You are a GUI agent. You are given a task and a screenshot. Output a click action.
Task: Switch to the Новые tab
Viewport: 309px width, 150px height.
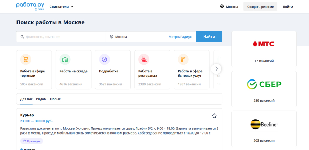[55, 99]
